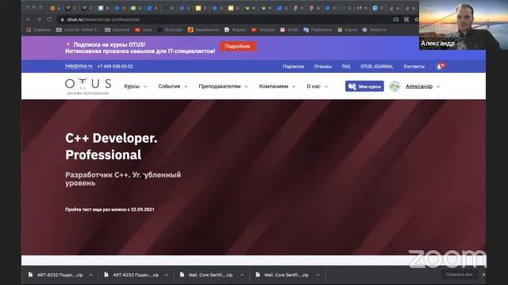Click the Пройти тест еще раз можно с 22.09.2021 text
This screenshot has height=285, width=508.
coord(110,209)
